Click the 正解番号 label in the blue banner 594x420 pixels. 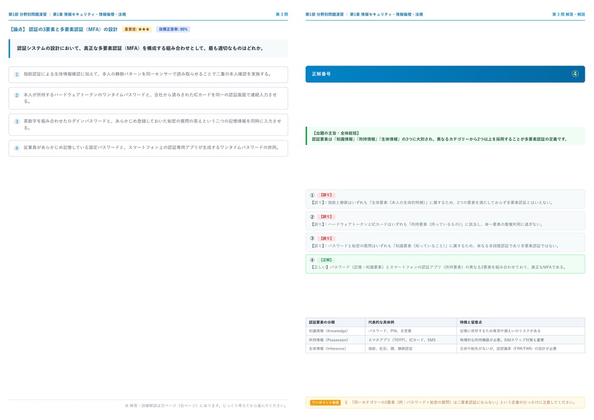[321, 74]
